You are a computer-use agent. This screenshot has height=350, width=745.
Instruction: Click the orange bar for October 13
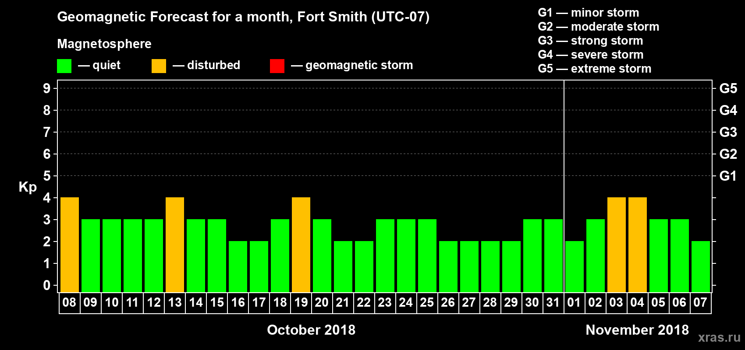click(175, 245)
